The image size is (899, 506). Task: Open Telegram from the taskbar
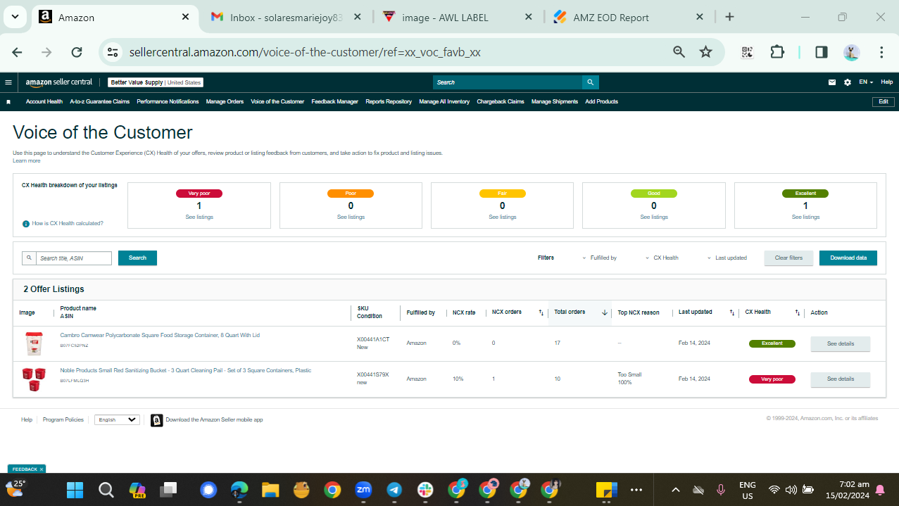pyautogui.click(x=395, y=490)
